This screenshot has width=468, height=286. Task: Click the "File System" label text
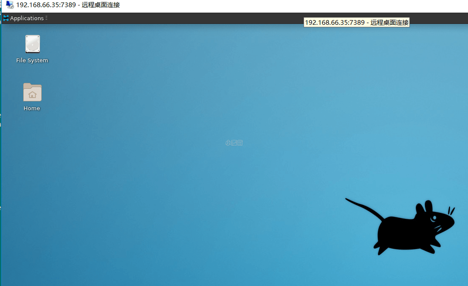click(x=32, y=60)
